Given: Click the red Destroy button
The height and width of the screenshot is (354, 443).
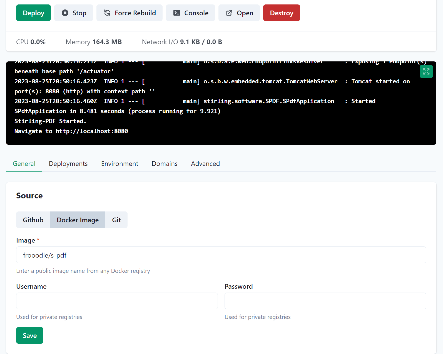Looking at the screenshot, I should pyautogui.click(x=282, y=13).
